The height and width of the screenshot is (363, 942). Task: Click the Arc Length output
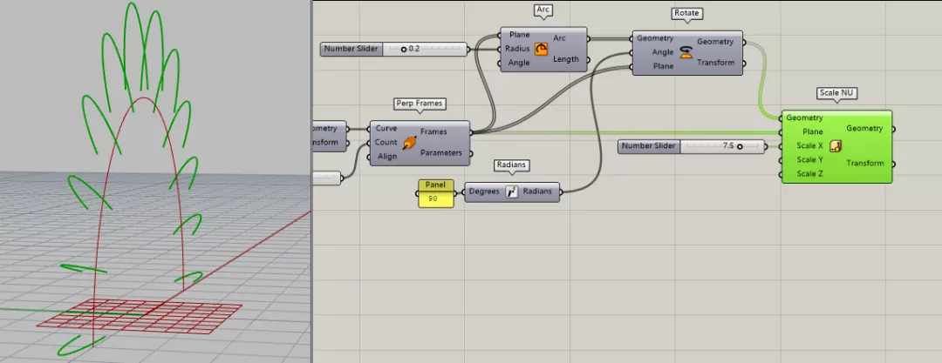pyautogui.click(x=566, y=59)
